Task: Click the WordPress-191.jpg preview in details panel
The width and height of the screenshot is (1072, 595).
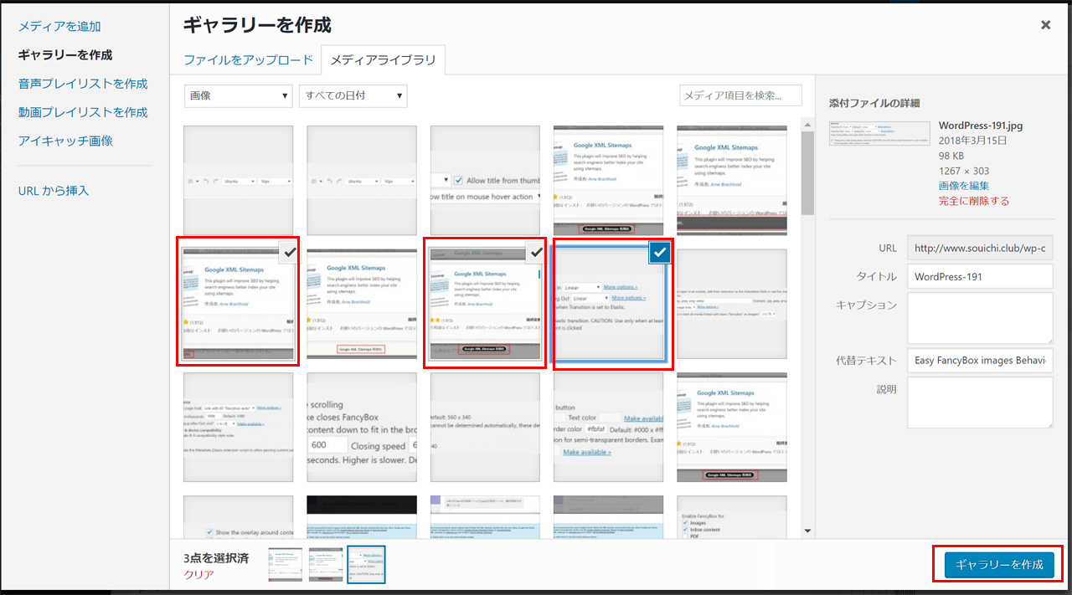Action: pos(879,133)
